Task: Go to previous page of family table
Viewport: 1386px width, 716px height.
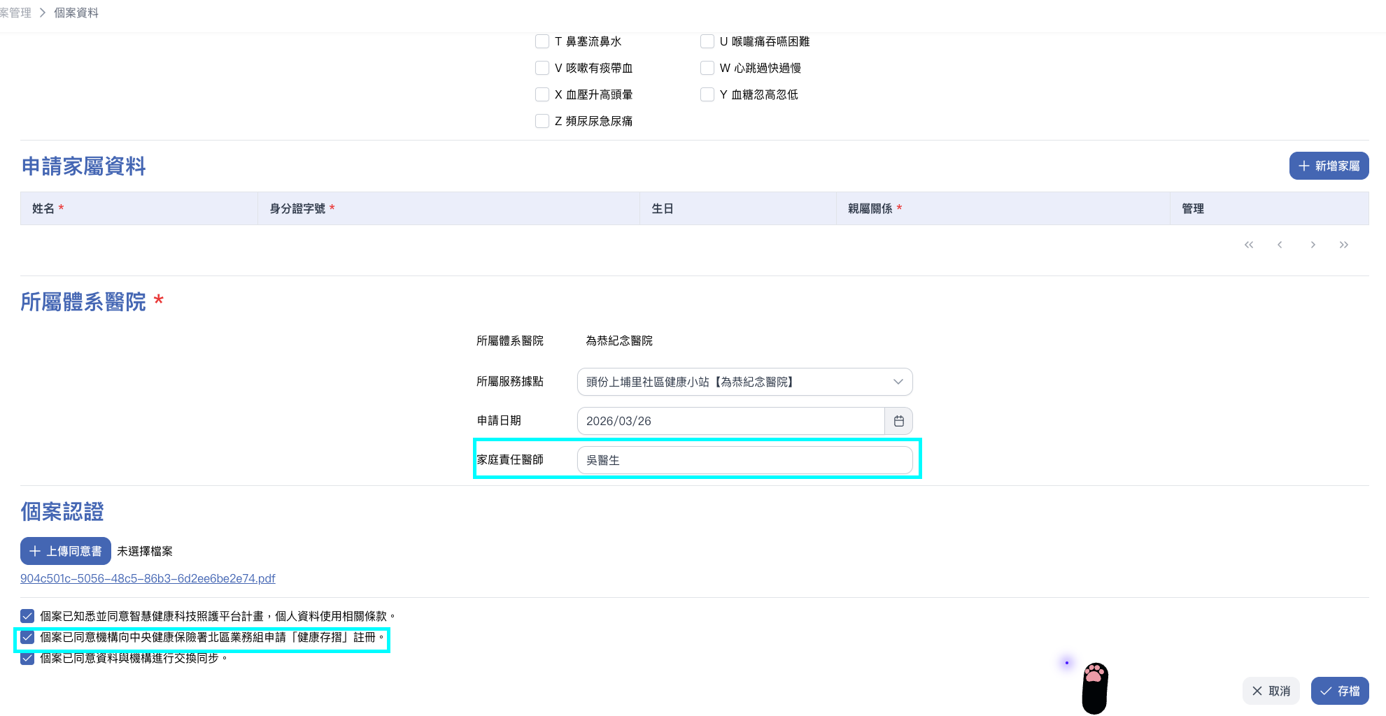Action: click(1280, 245)
